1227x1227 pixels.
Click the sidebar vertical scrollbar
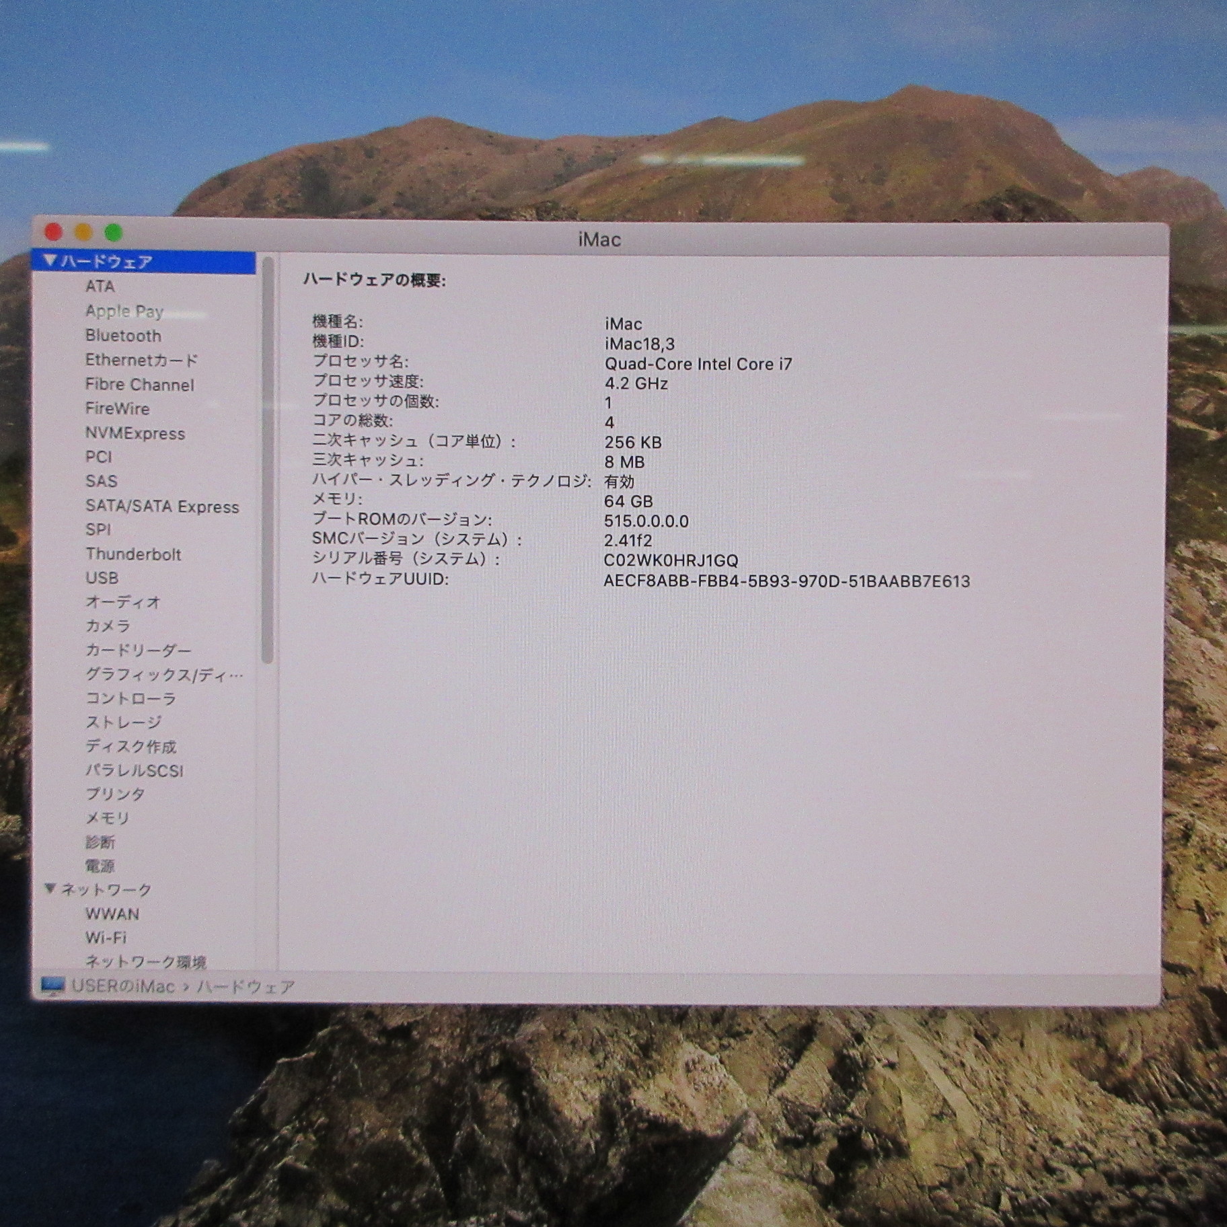(x=267, y=459)
